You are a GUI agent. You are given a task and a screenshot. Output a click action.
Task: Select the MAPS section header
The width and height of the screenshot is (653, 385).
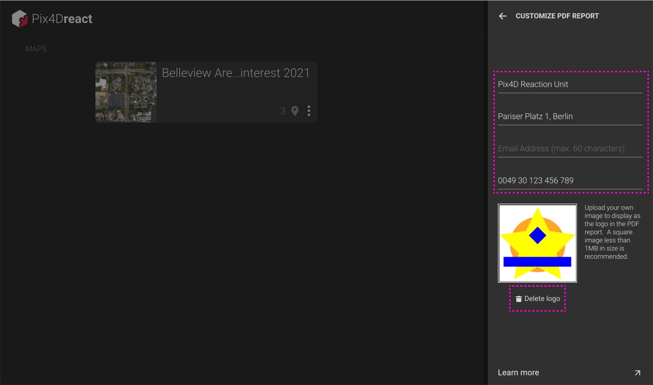click(x=36, y=48)
